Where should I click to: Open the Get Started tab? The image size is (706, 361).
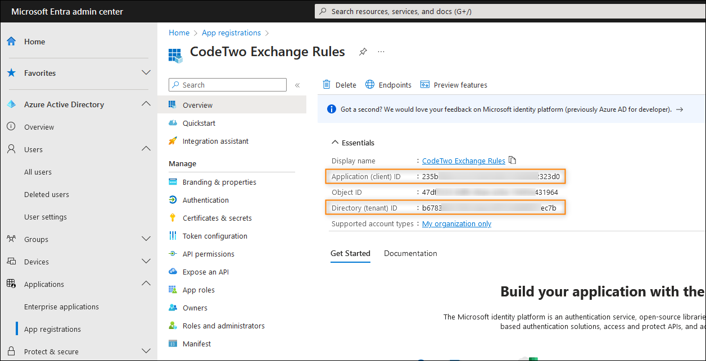click(350, 253)
